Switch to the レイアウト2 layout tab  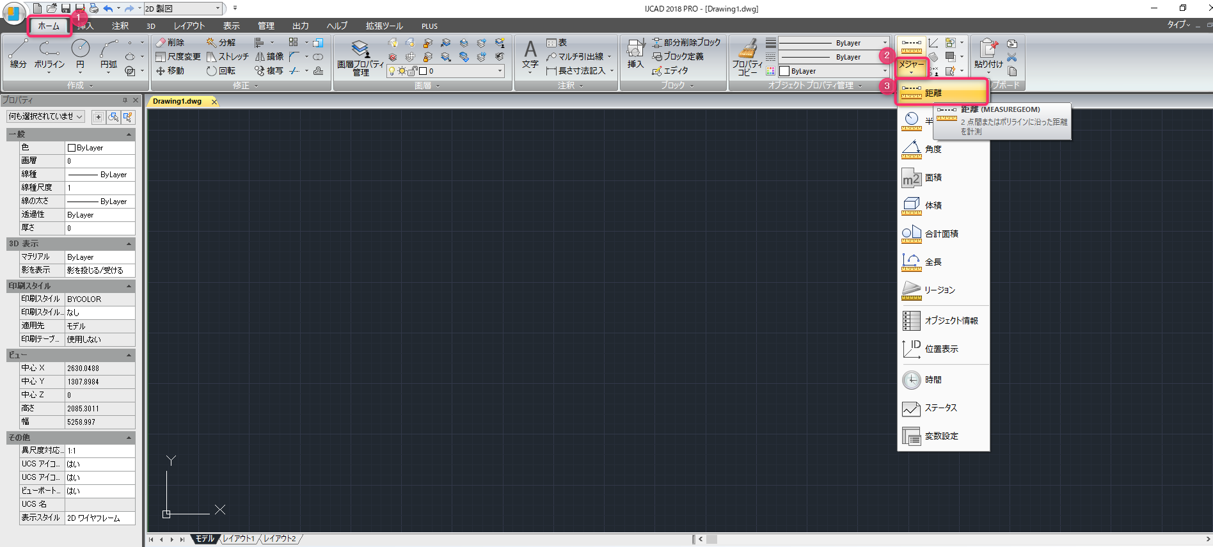point(280,539)
